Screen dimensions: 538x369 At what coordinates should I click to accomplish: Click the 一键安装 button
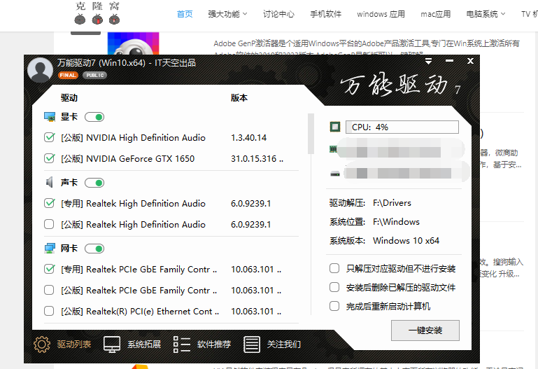(425, 330)
